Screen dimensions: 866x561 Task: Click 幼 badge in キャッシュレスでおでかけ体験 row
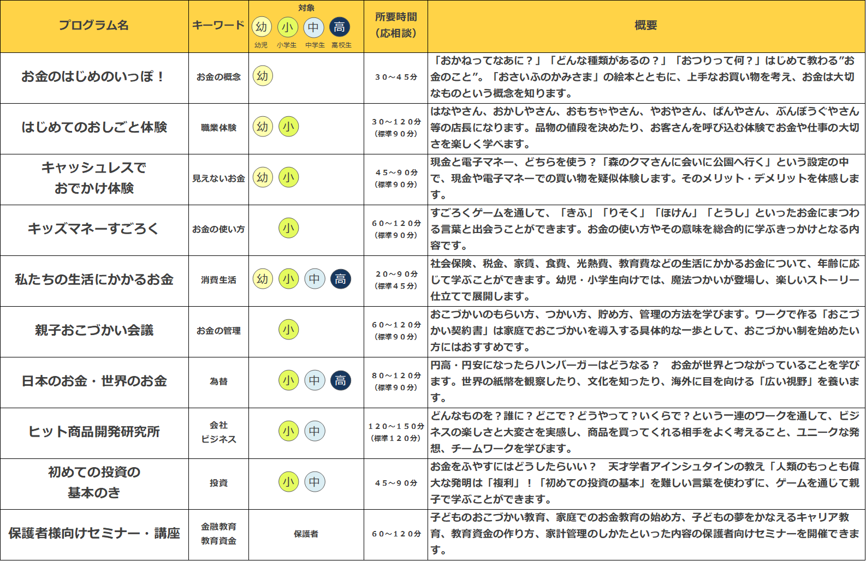[x=263, y=177]
